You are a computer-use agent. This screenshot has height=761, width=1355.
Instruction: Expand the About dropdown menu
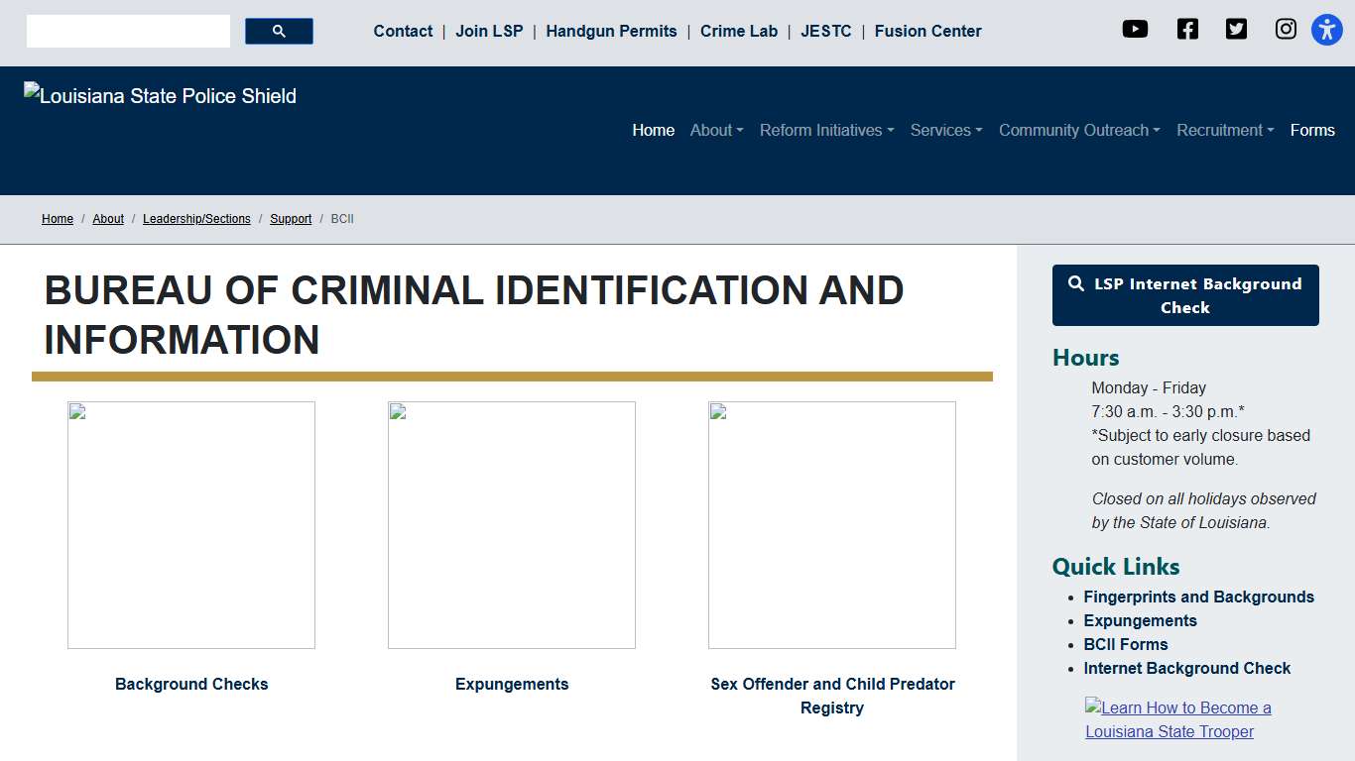(716, 131)
